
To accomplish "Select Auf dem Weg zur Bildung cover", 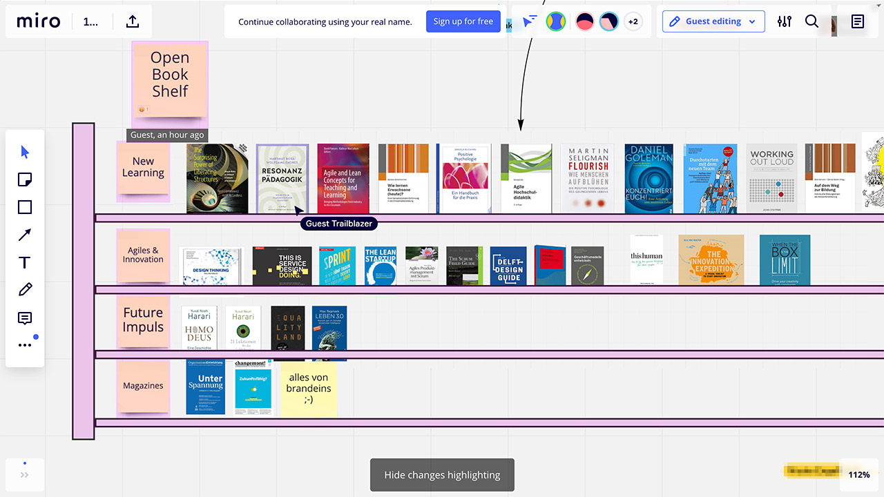I will tap(830, 179).
